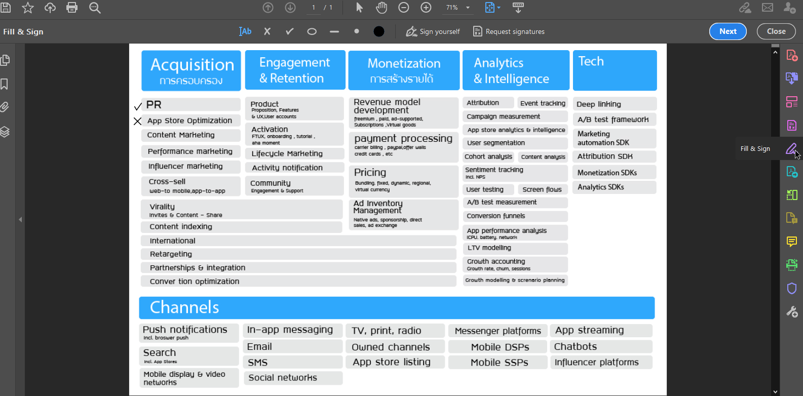Open the Edit PDF tool in the right panel
The height and width of the screenshot is (396, 803).
[791, 125]
